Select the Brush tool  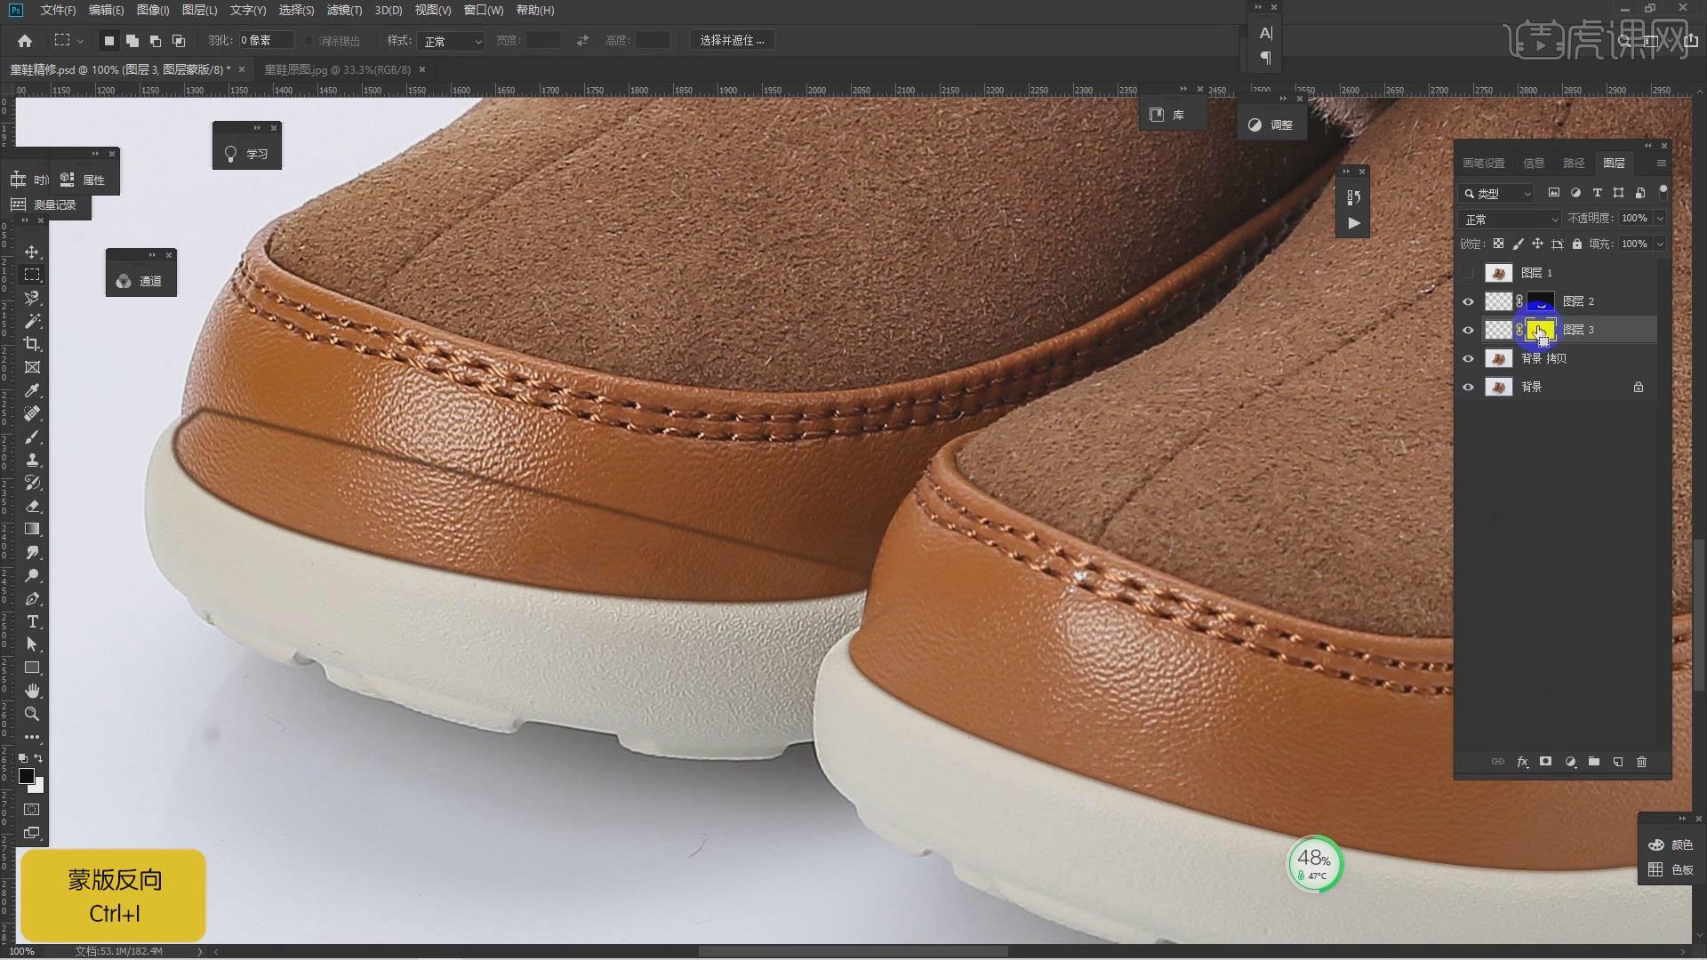pyautogui.click(x=32, y=436)
